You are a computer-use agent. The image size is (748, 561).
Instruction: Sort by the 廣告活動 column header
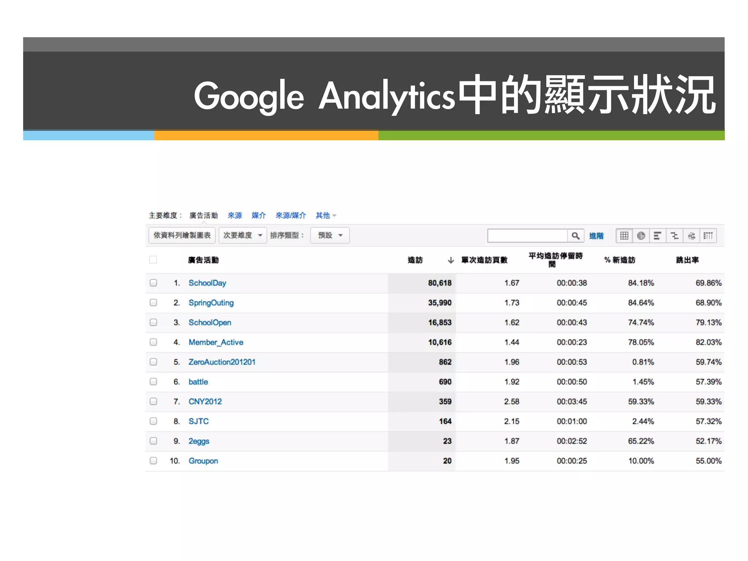coord(203,260)
